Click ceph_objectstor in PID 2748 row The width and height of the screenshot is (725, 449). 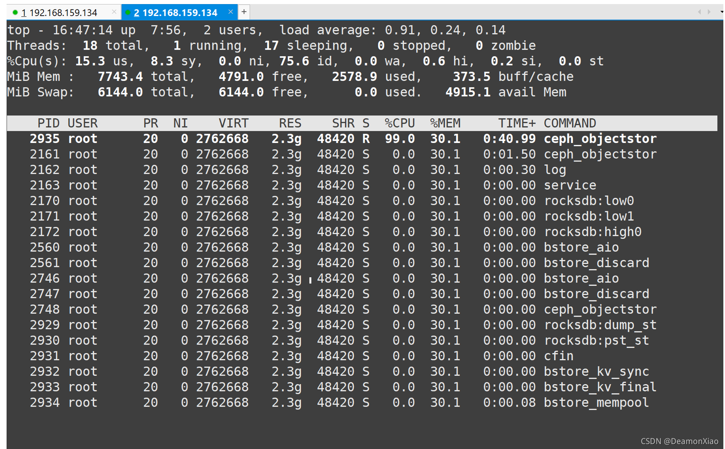600,310
